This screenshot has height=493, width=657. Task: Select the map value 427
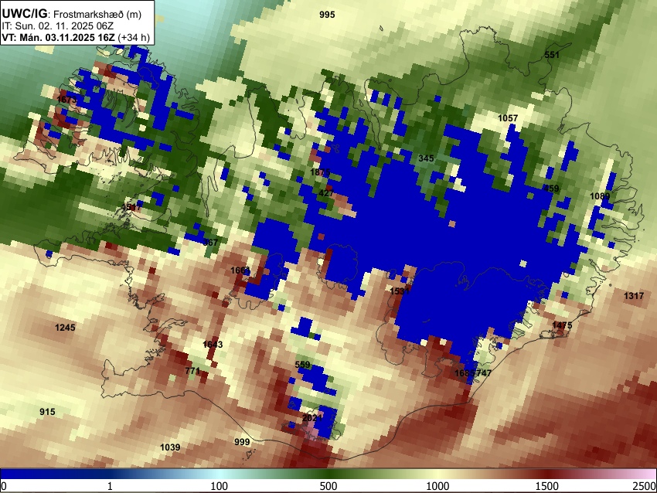(326, 193)
